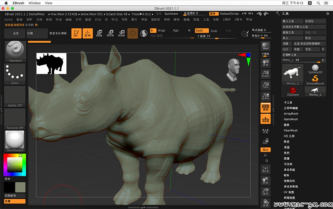Expand the 多边形绘制 subpalette
The image size is (333, 209).
coord(291,186)
